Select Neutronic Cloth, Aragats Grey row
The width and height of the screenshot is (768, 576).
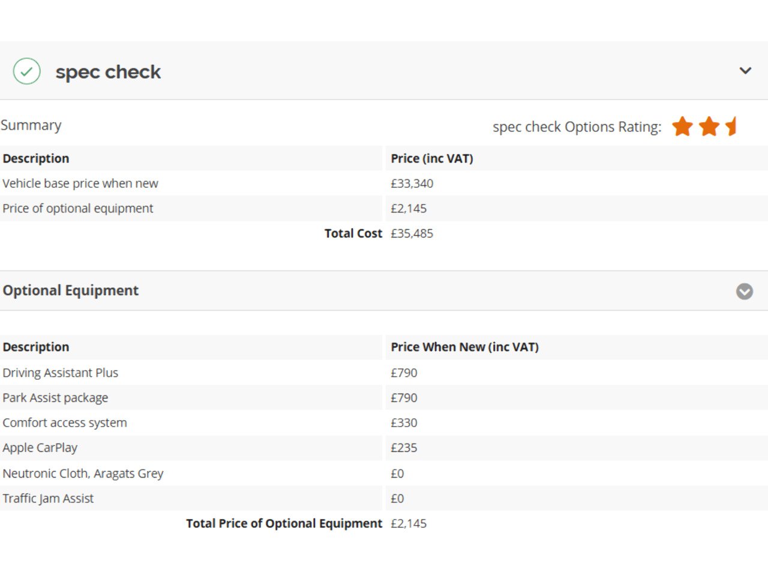pos(83,473)
